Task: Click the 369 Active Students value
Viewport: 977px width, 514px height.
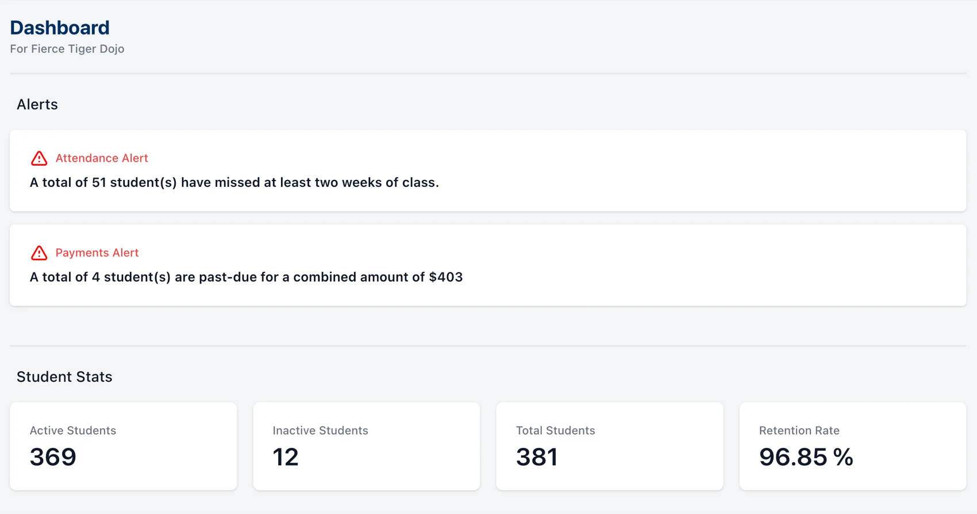Action: coord(53,457)
